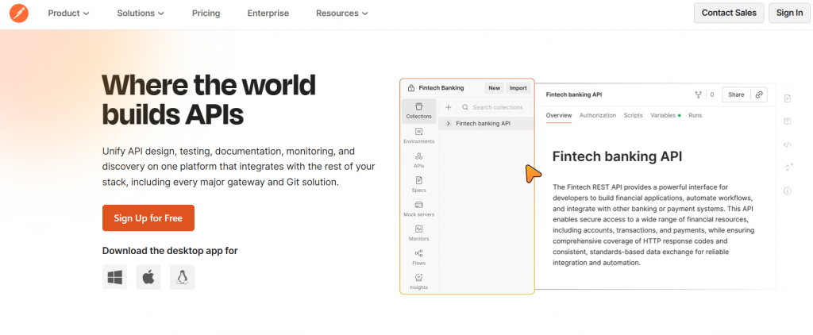The image size is (813, 335).
Task: Click the Sign In button
Action: pos(790,13)
